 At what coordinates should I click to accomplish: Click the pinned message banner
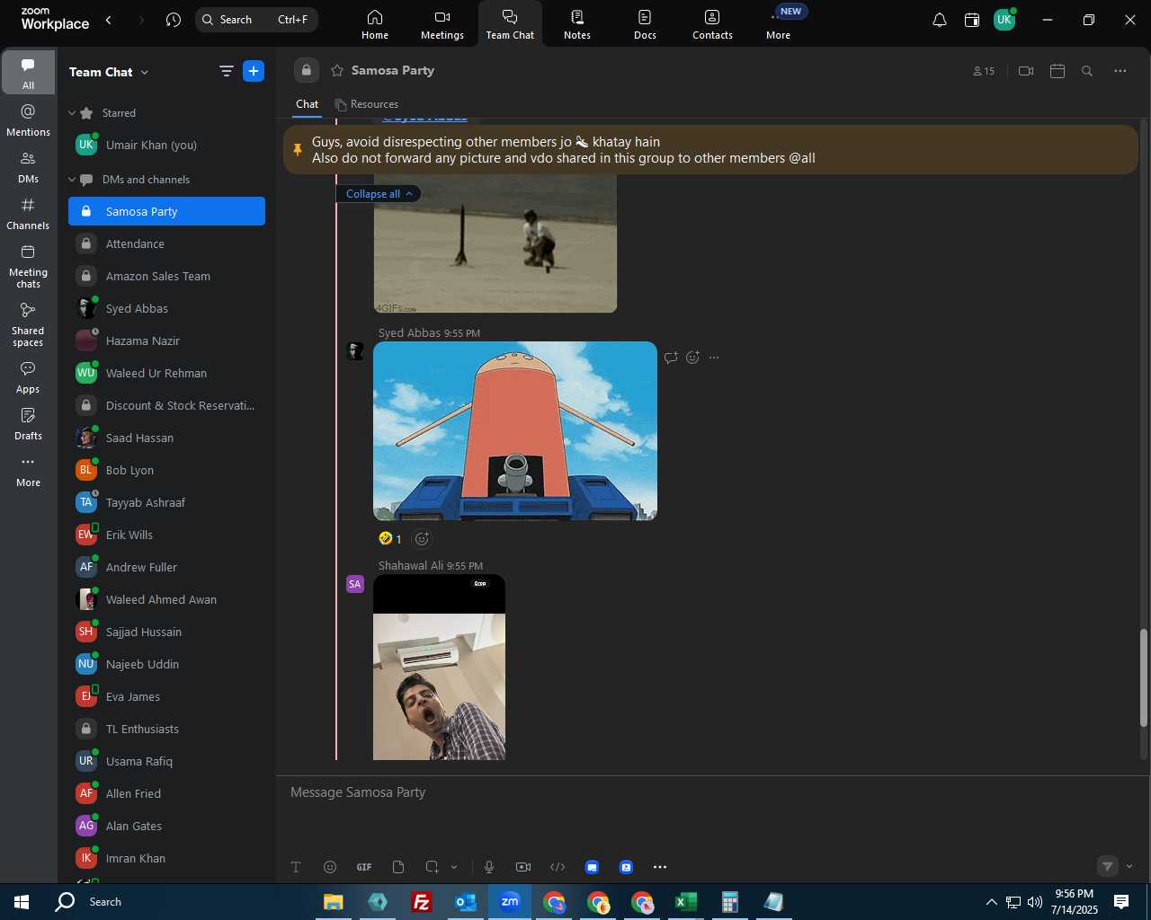[x=710, y=150]
